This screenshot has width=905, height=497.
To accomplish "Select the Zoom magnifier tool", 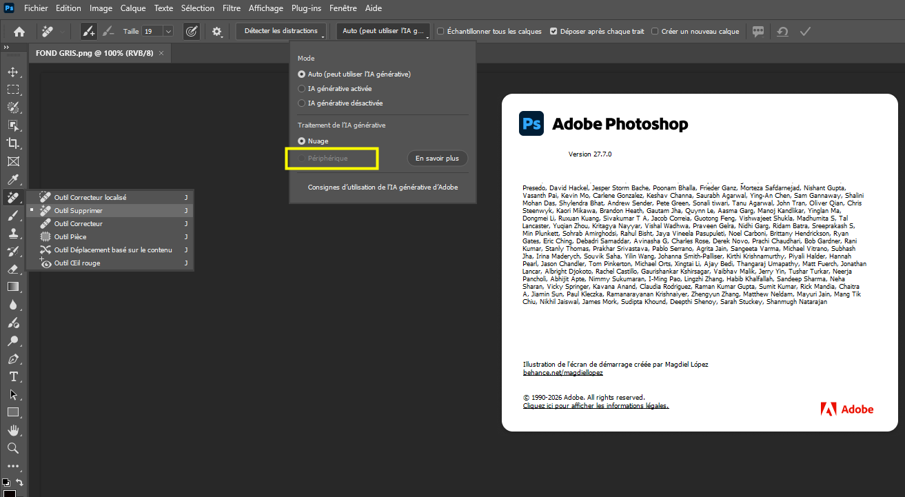I will (12, 448).
